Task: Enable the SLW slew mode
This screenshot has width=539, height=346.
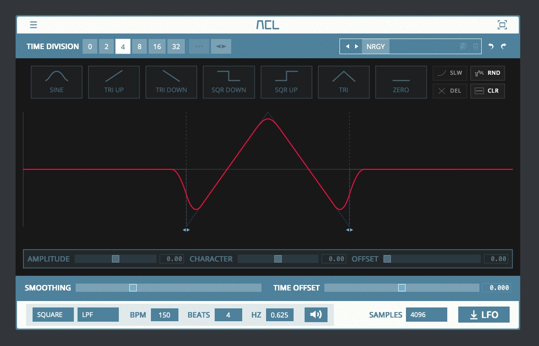Action: (x=450, y=73)
